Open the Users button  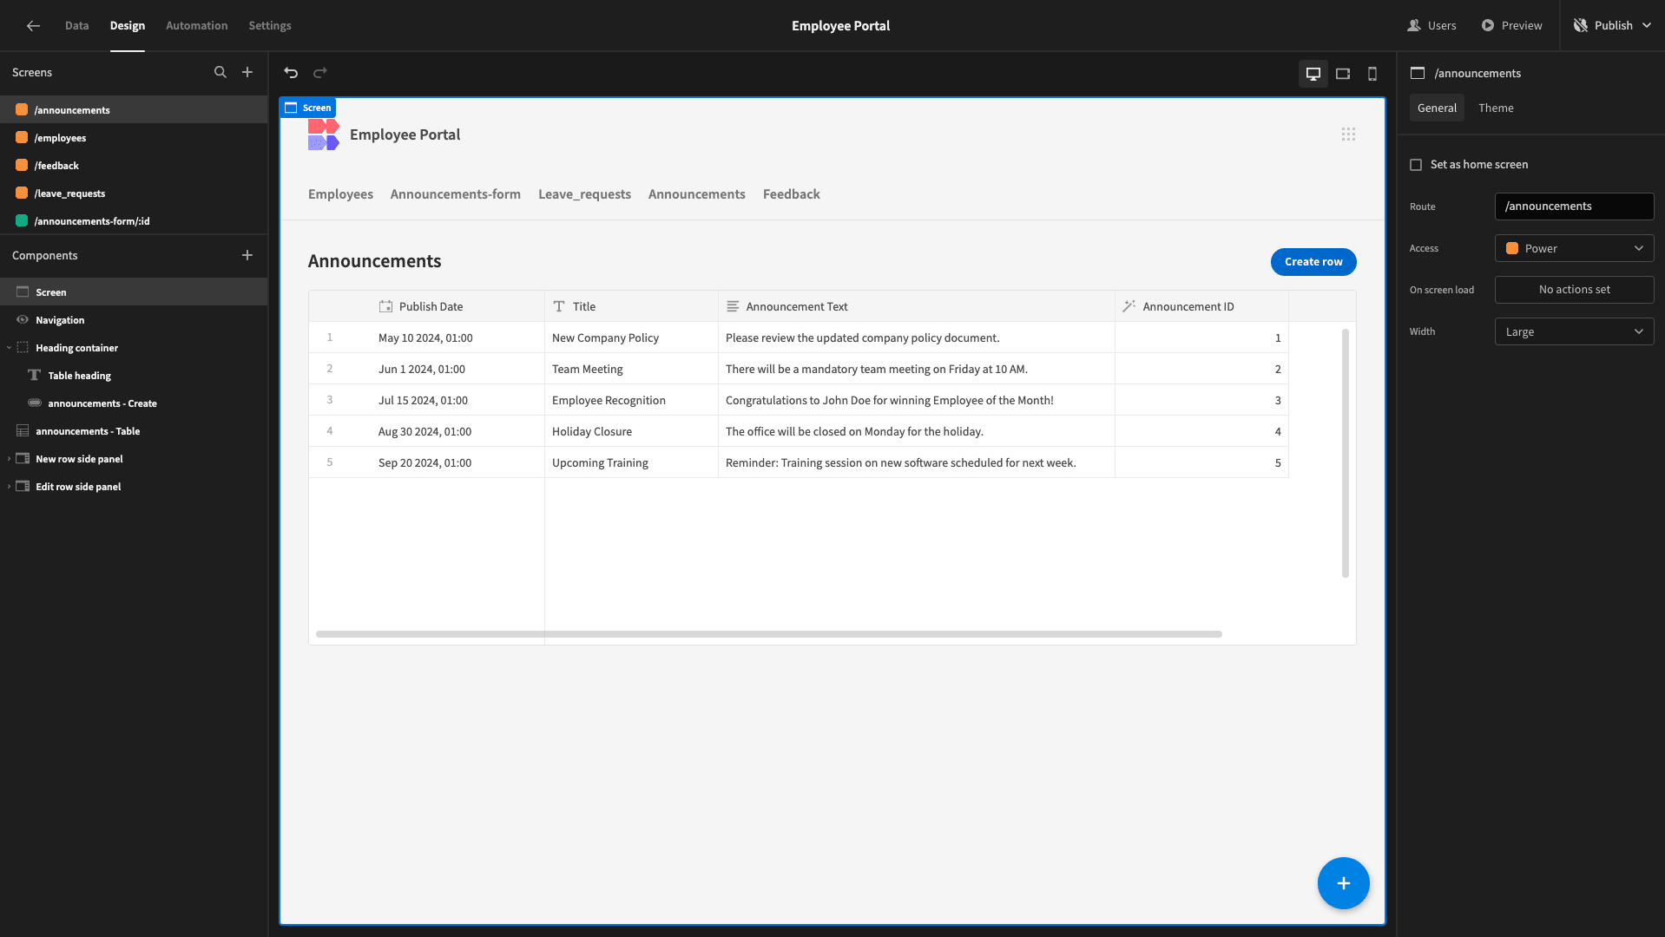click(1431, 26)
